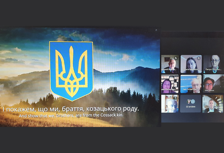Click small icon at presentation's top-right corner
Viewport: 224px width, 153px height.
pos(156,30)
